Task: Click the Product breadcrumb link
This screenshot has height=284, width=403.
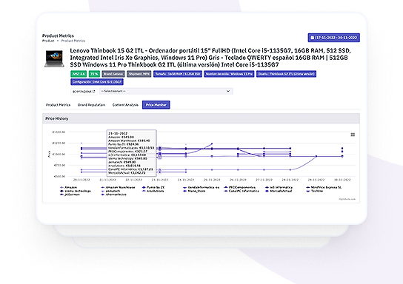Action: pyautogui.click(x=48, y=41)
